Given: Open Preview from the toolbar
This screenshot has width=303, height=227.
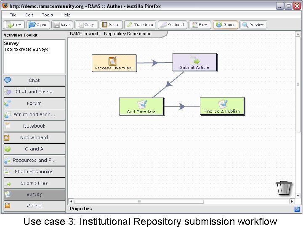Looking at the screenshot, I should [253, 25].
